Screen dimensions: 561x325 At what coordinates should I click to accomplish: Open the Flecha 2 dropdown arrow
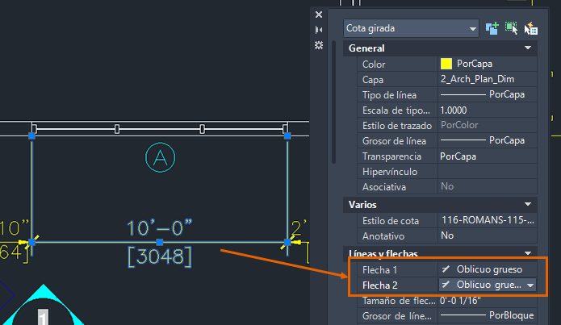pos(530,285)
